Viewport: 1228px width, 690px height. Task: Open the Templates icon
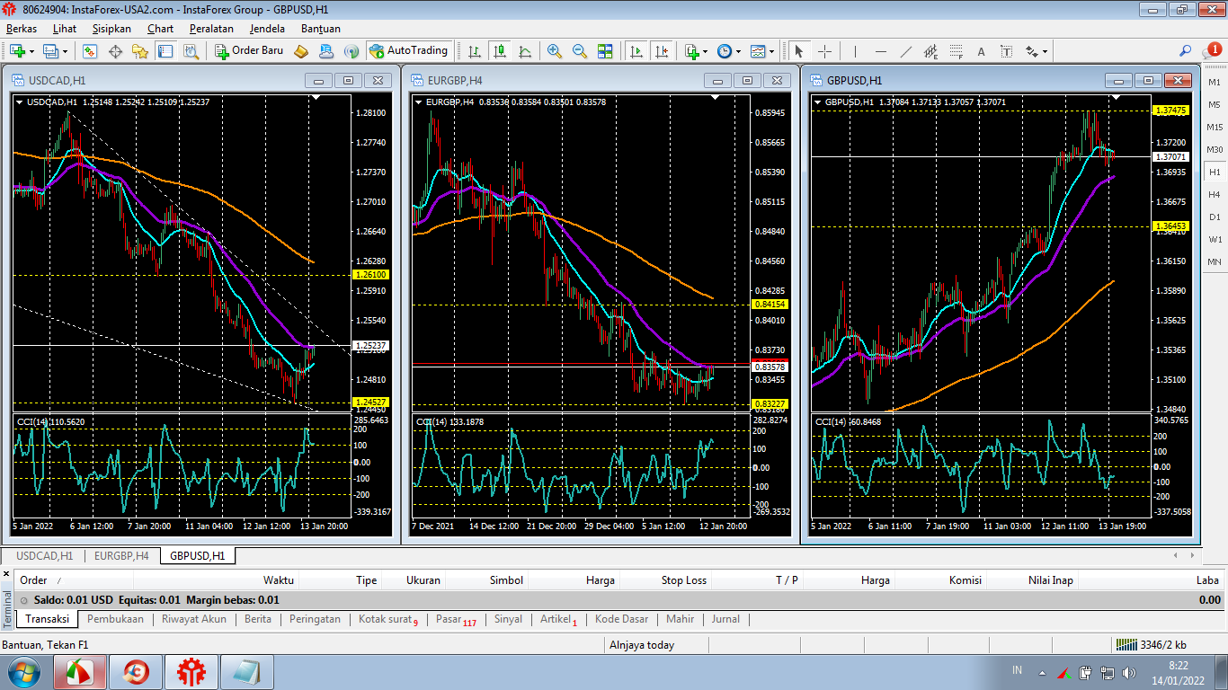coord(758,51)
